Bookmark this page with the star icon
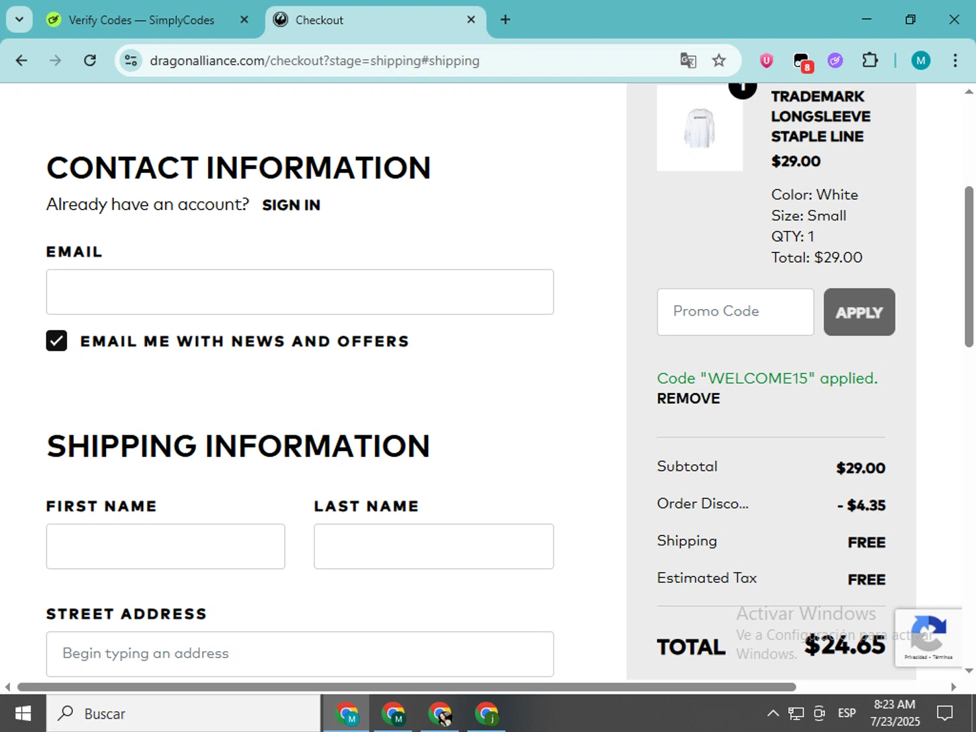Image resolution: width=976 pixels, height=732 pixels. pyautogui.click(x=719, y=61)
